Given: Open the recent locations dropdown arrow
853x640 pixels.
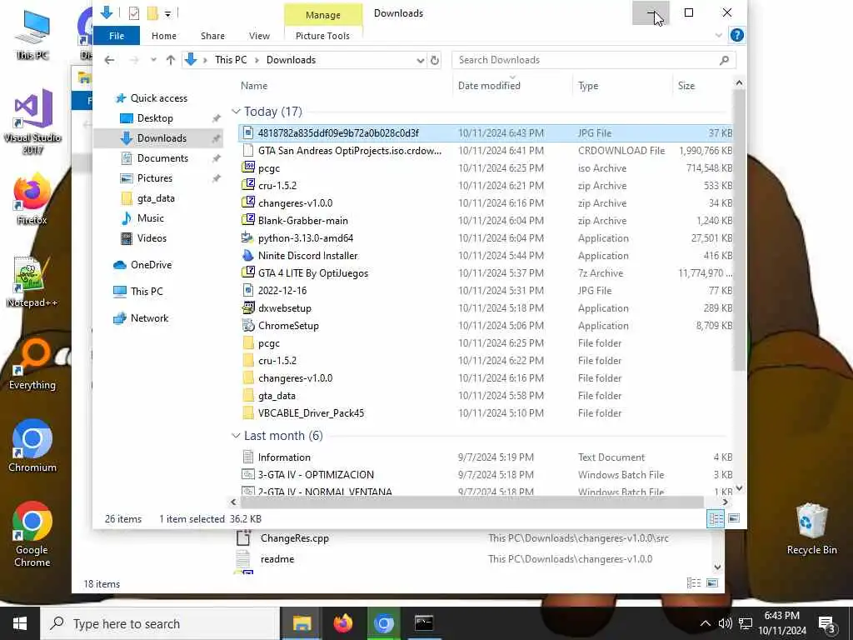Looking at the screenshot, I should (153, 60).
